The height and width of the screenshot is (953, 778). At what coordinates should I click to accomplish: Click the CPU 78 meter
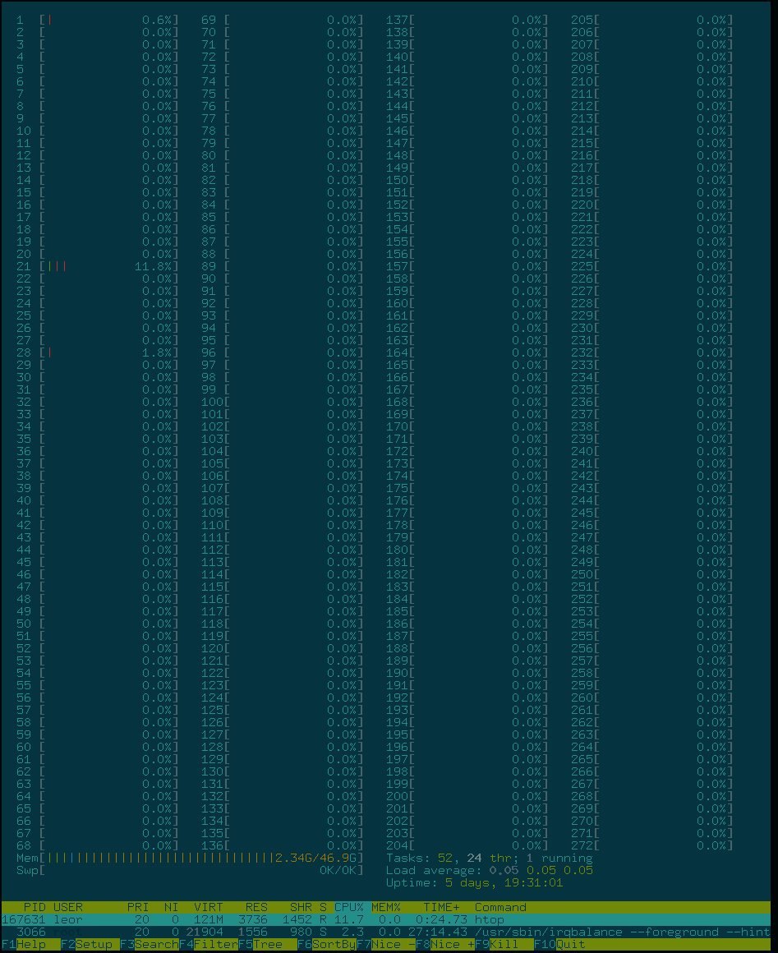tap(282, 131)
